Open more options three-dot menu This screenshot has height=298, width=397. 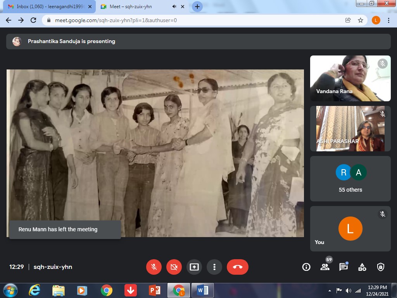(x=214, y=267)
